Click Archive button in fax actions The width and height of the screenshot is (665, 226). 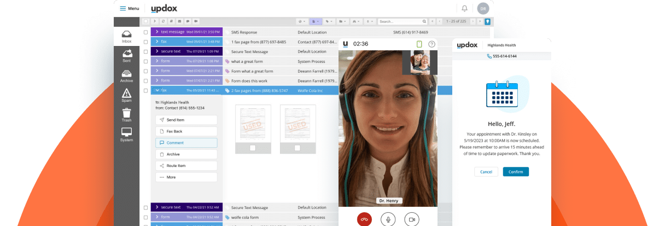point(186,154)
